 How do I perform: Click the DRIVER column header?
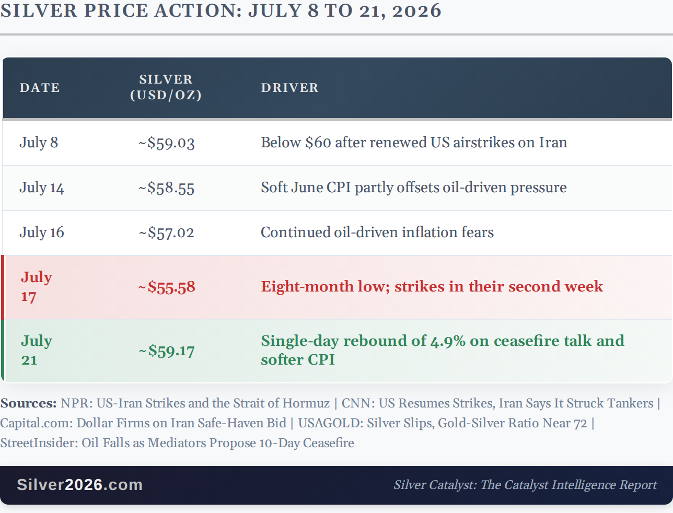point(290,88)
